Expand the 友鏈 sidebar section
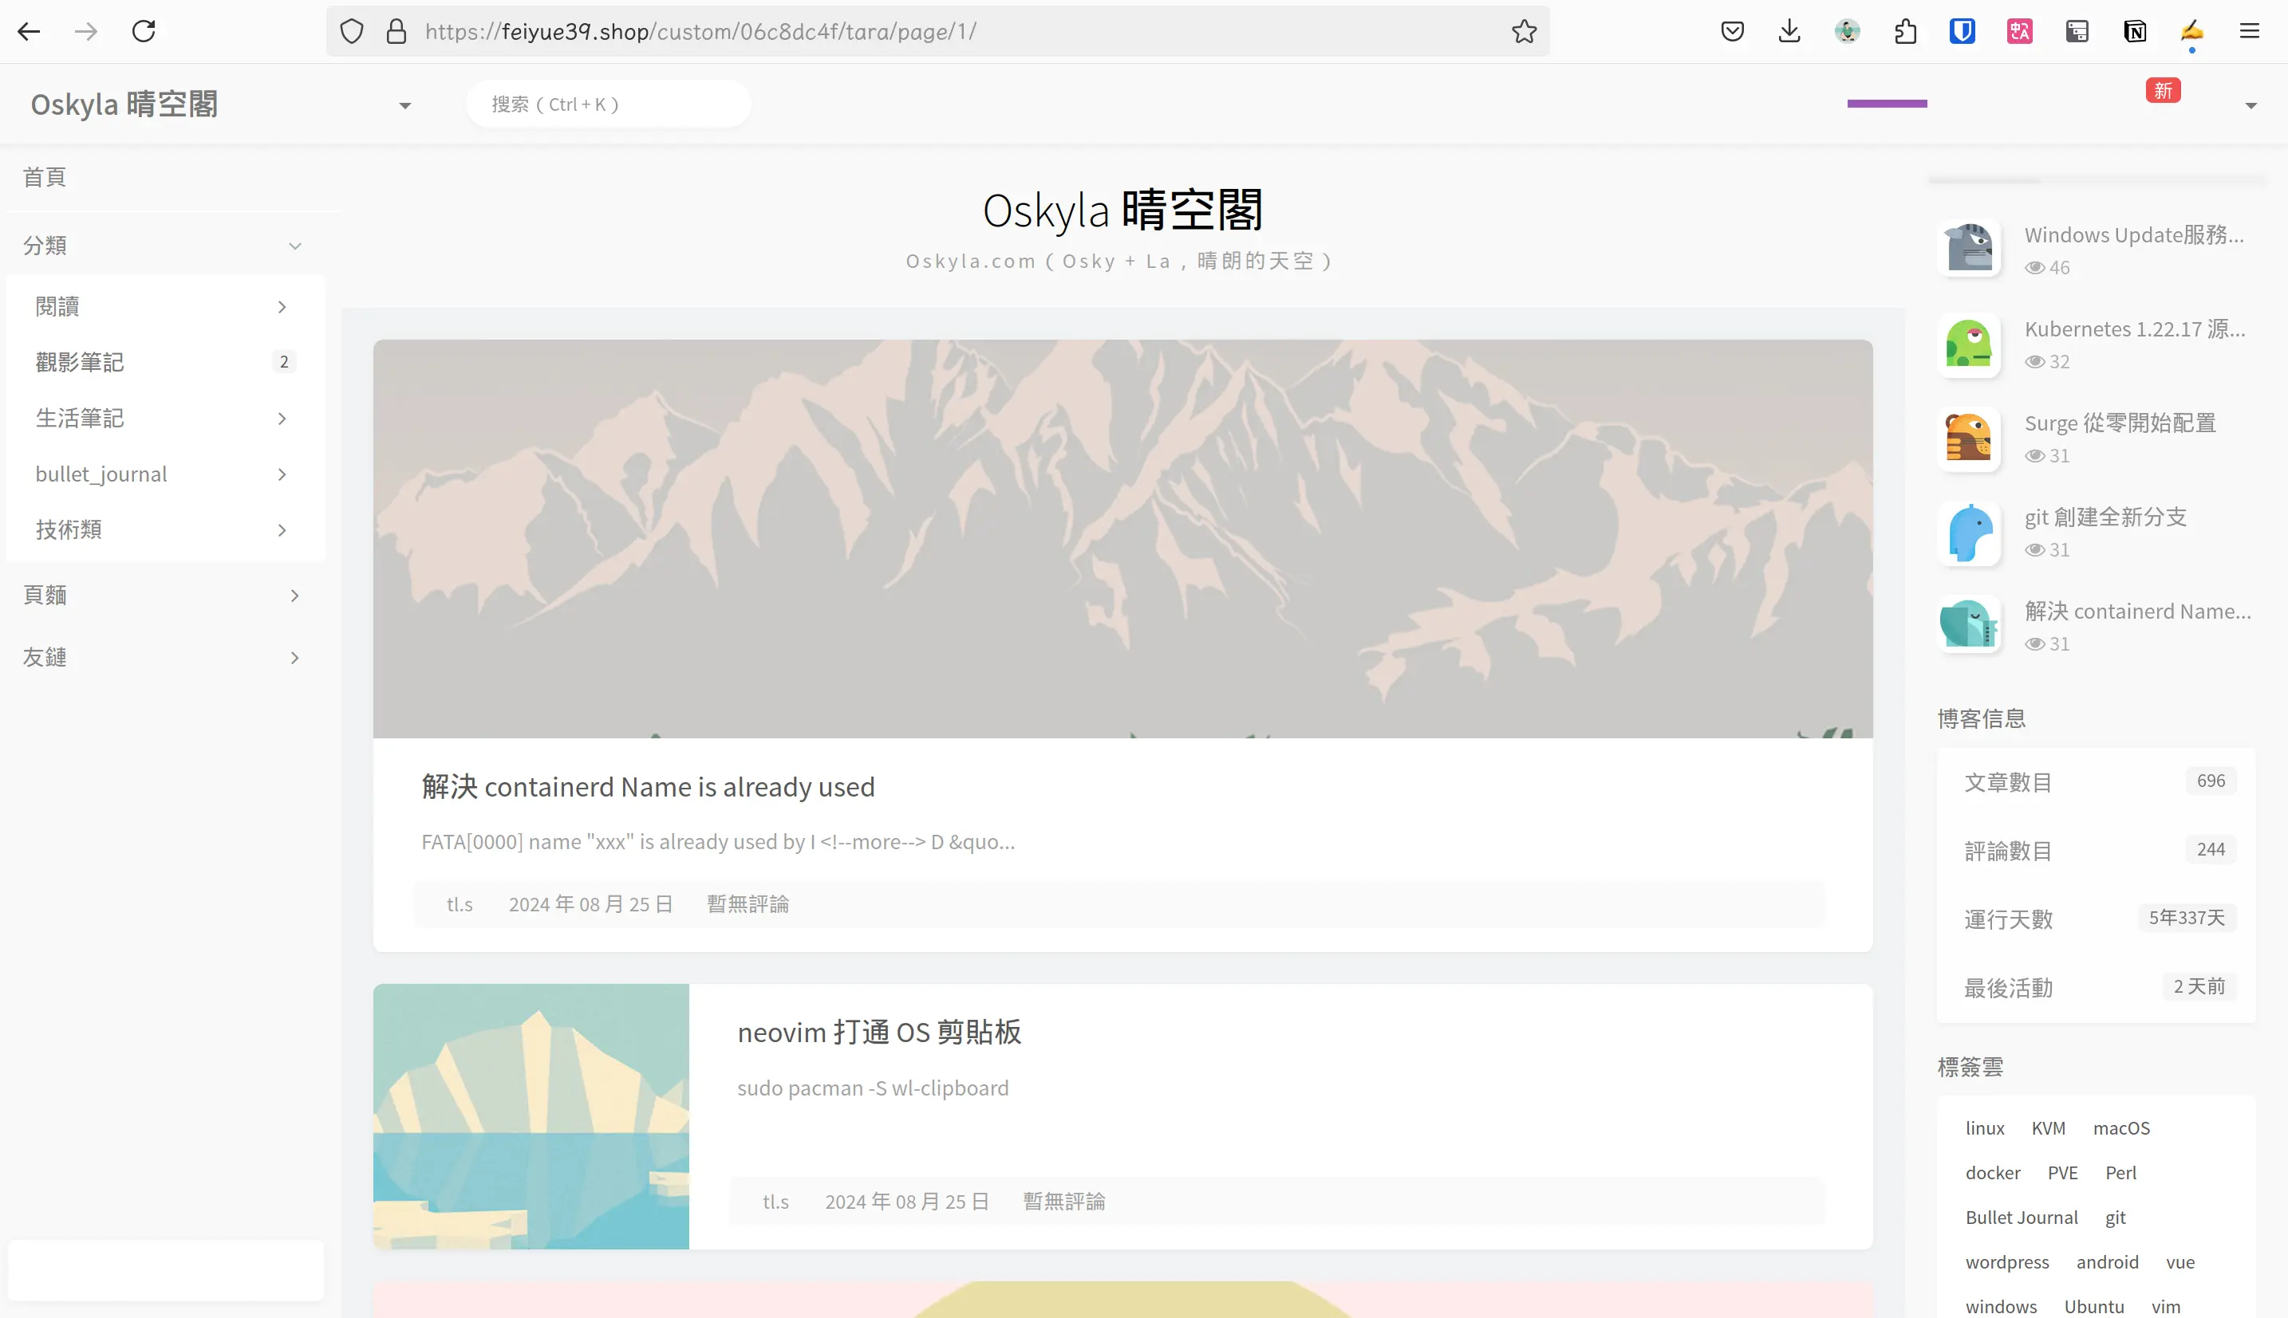This screenshot has height=1318, width=2288. (x=294, y=658)
